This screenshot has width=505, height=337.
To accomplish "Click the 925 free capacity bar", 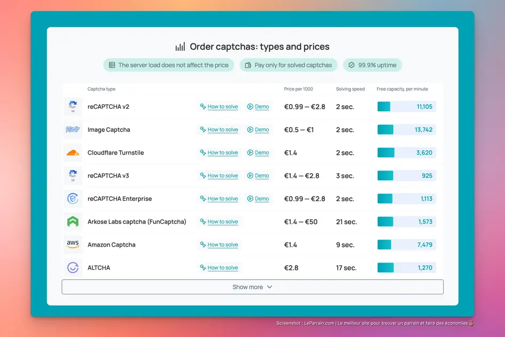I will [407, 175].
